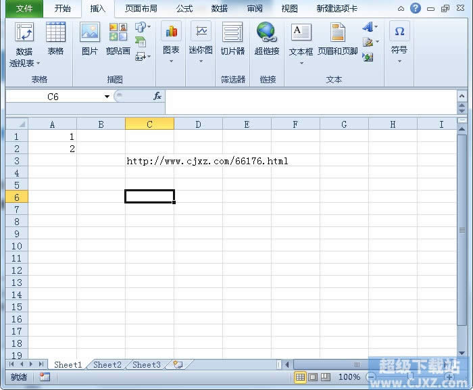The width and height of the screenshot is (473, 390).
Task: Open the Page Layout tab
Action: point(141,9)
